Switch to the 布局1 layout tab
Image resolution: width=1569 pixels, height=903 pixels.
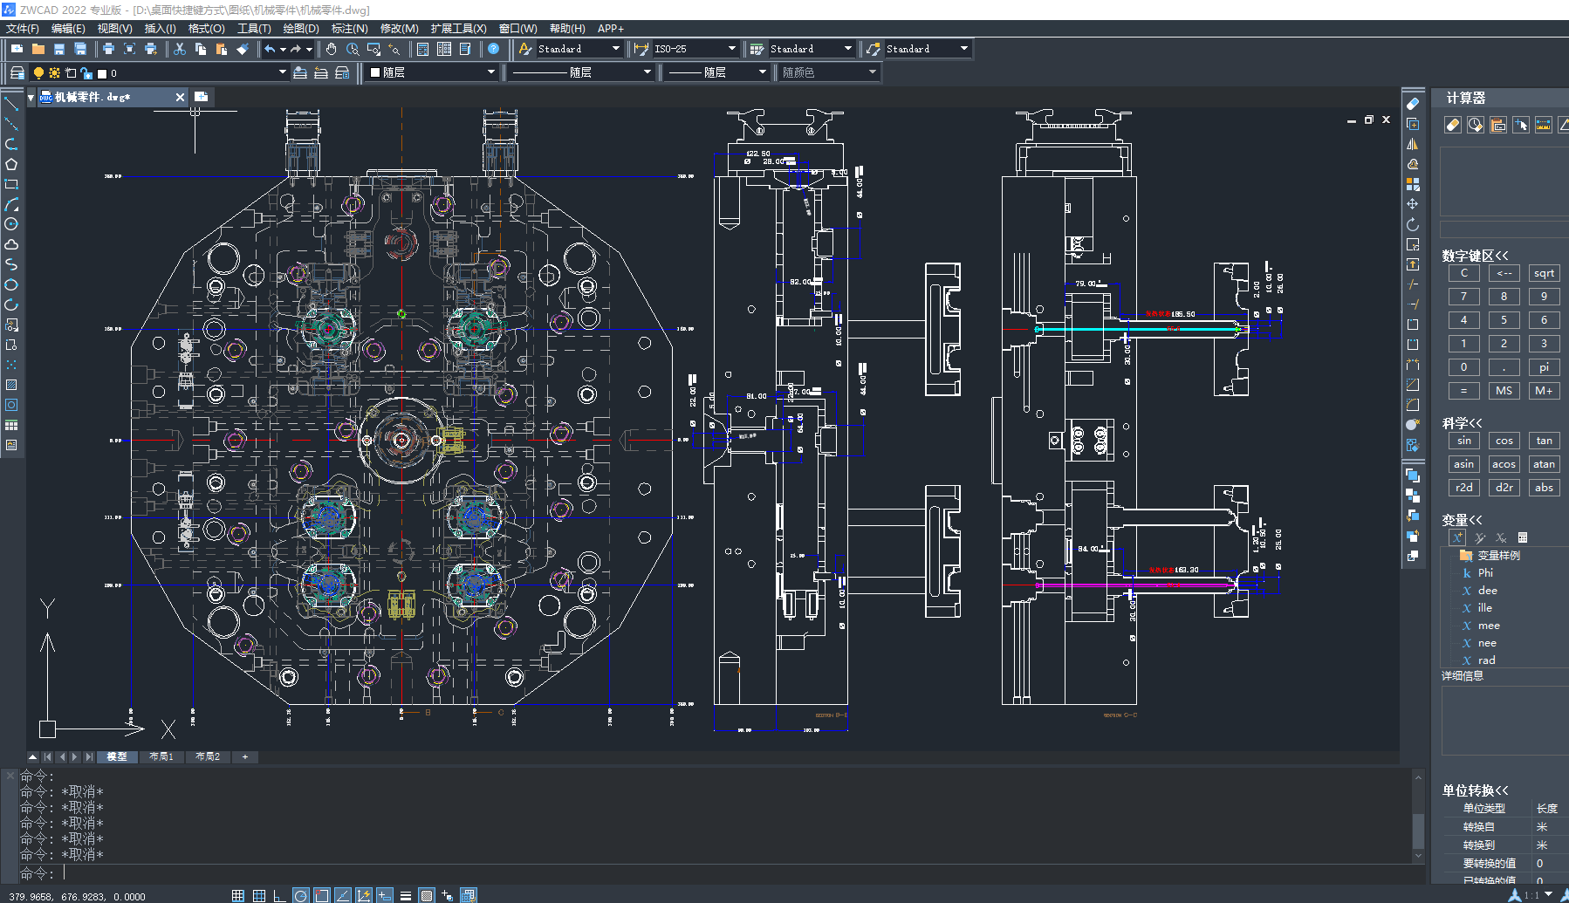click(161, 756)
